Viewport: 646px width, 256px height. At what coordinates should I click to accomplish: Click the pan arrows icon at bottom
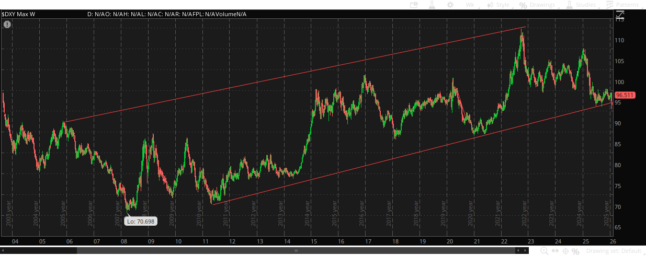(x=554, y=251)
